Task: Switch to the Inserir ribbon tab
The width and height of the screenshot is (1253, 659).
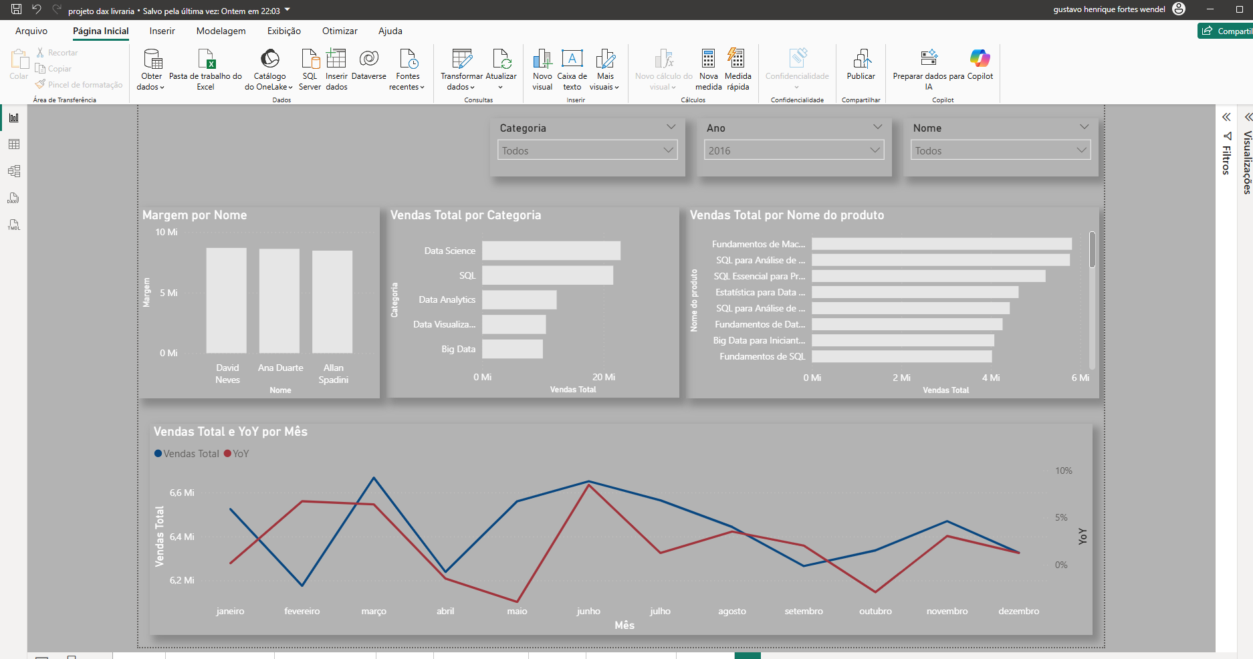Action: click(x=162, y=31)
